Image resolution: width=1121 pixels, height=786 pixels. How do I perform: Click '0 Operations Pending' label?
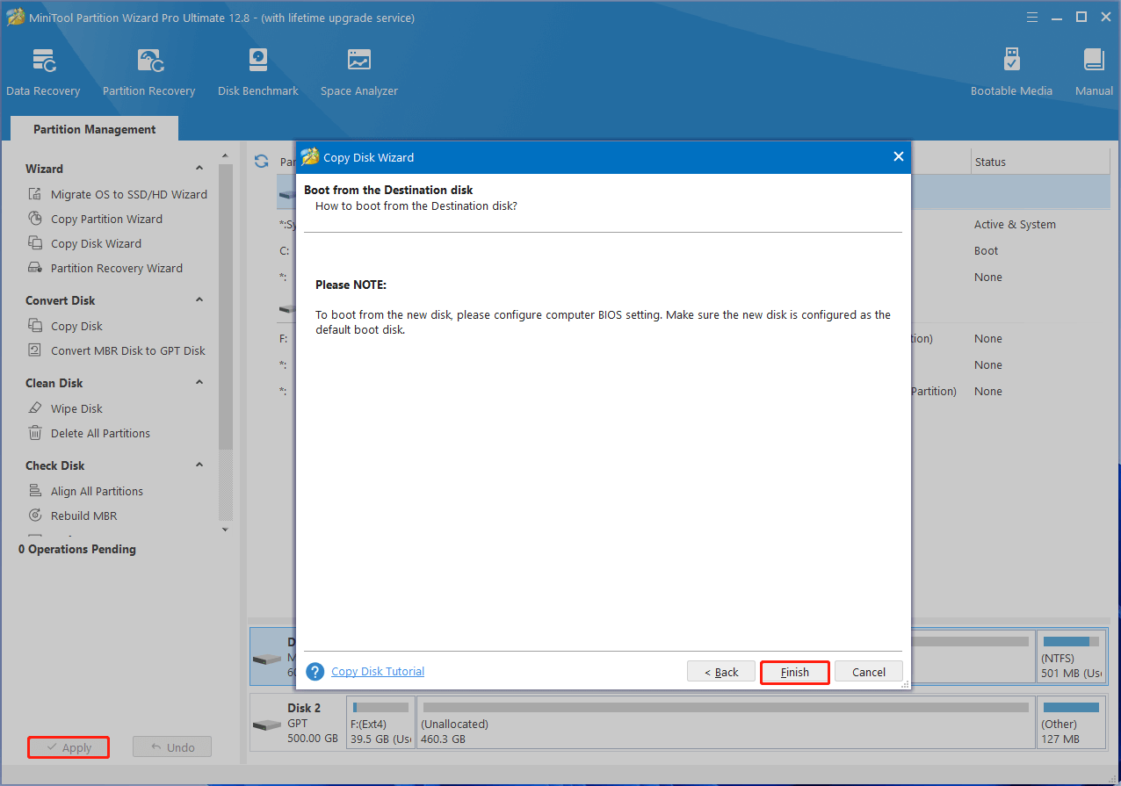(77, 549)
